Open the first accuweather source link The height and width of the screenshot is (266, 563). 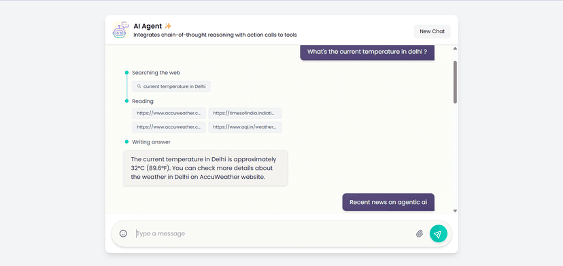[169, 113]
